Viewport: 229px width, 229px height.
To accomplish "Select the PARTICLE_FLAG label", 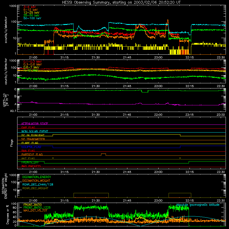I will (x=32, y=154).
